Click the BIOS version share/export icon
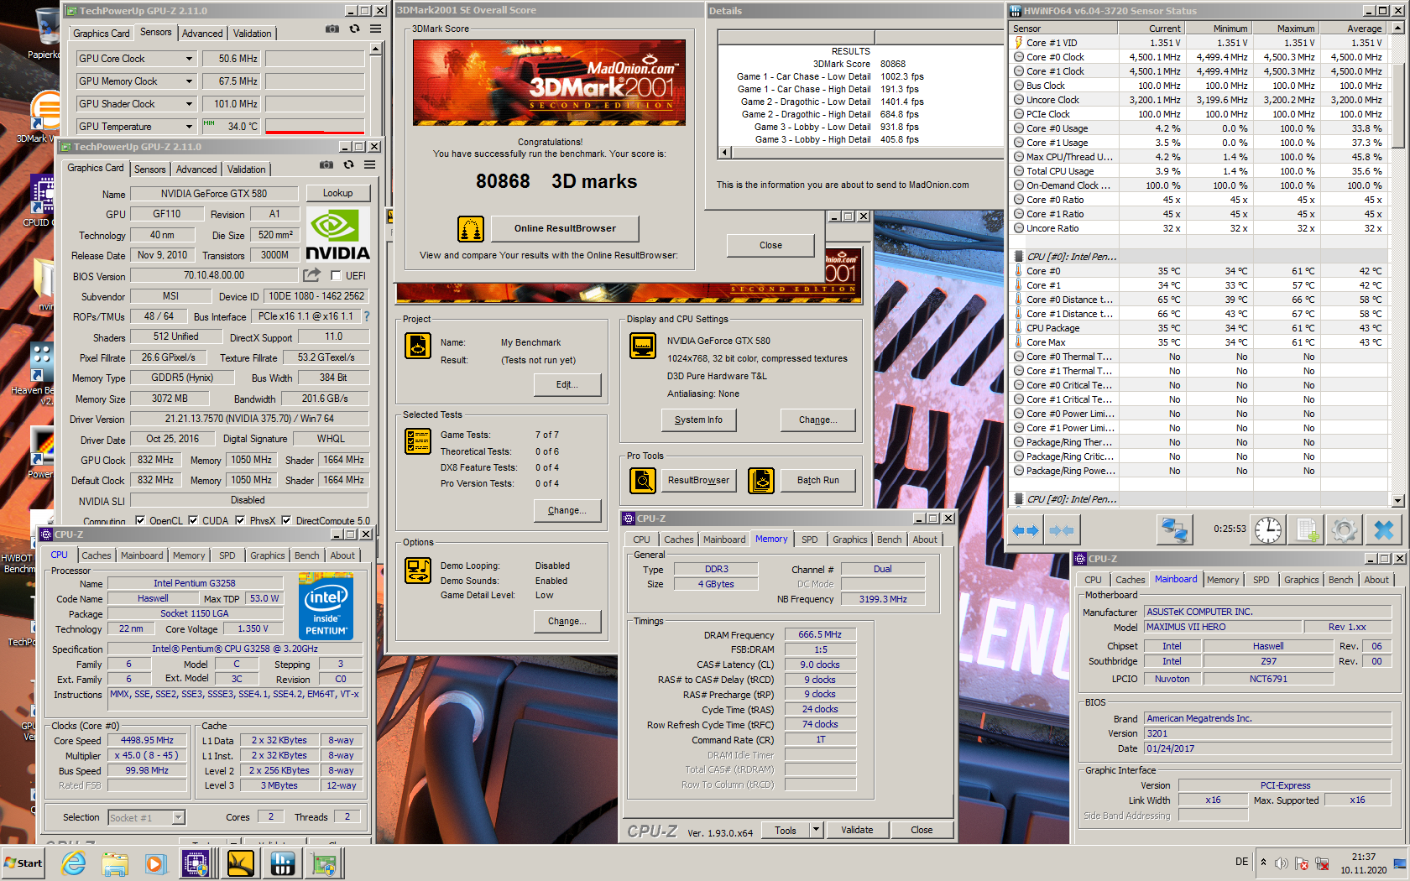Viewport: 1410px width, 881px height. click(x=311, y=274)
